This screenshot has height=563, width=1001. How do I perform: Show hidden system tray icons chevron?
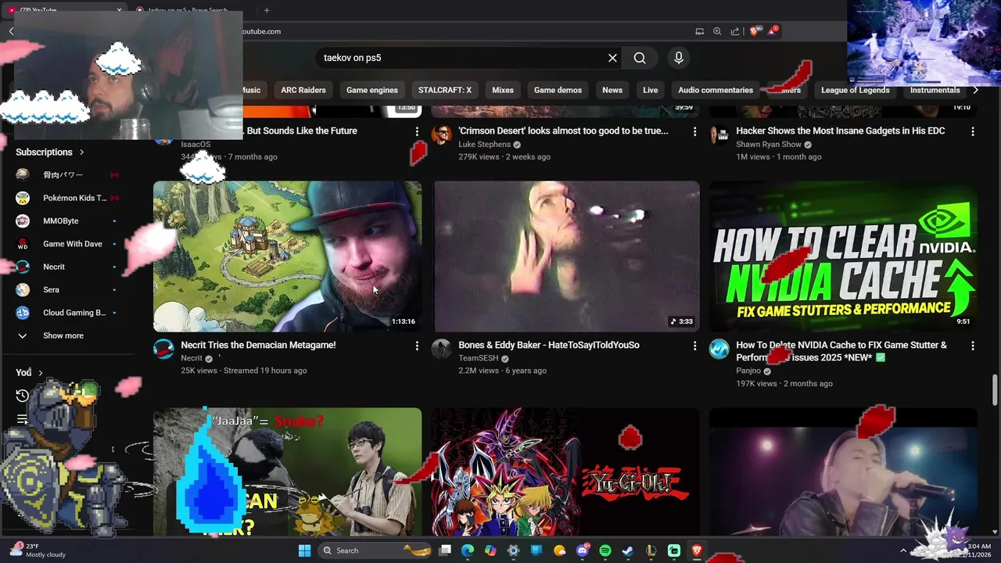[x=903, y=550]
